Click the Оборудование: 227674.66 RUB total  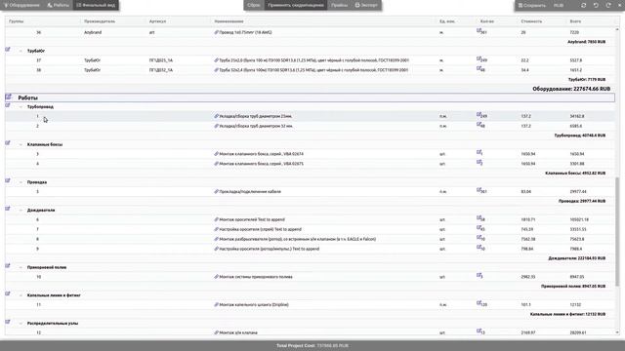(571, 89)
